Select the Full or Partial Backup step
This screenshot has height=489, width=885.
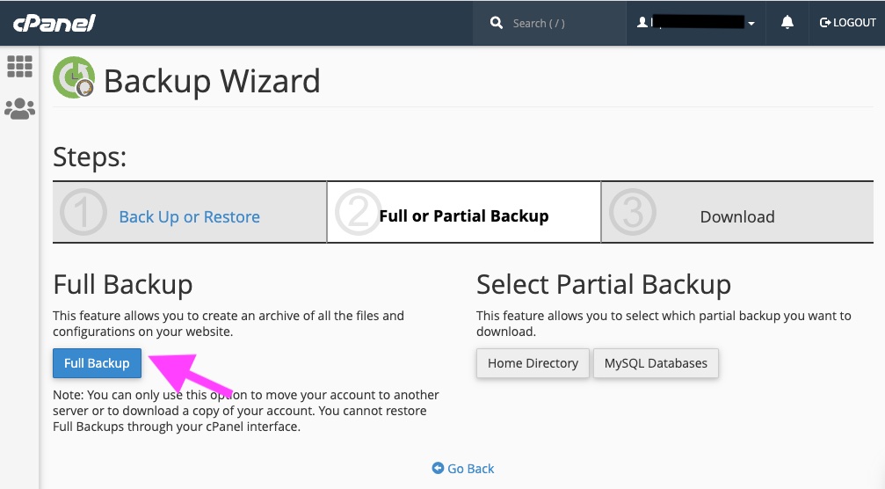point(463,216)
